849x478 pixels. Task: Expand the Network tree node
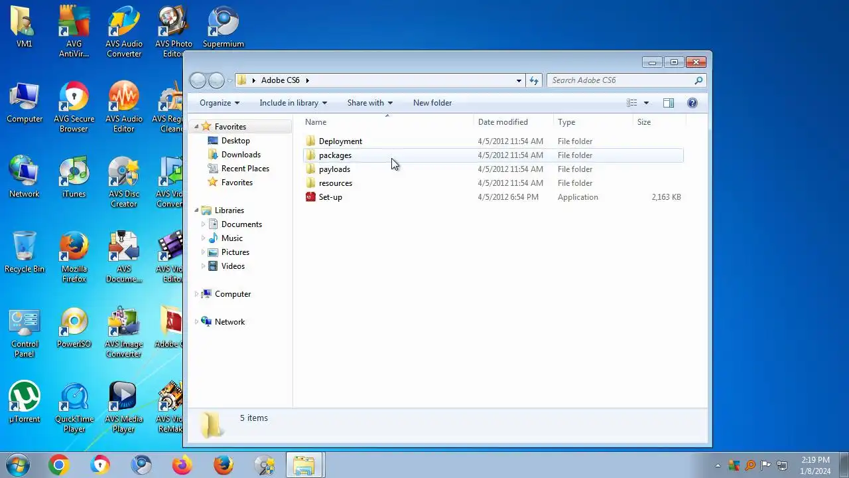click(x=196, y=322)
